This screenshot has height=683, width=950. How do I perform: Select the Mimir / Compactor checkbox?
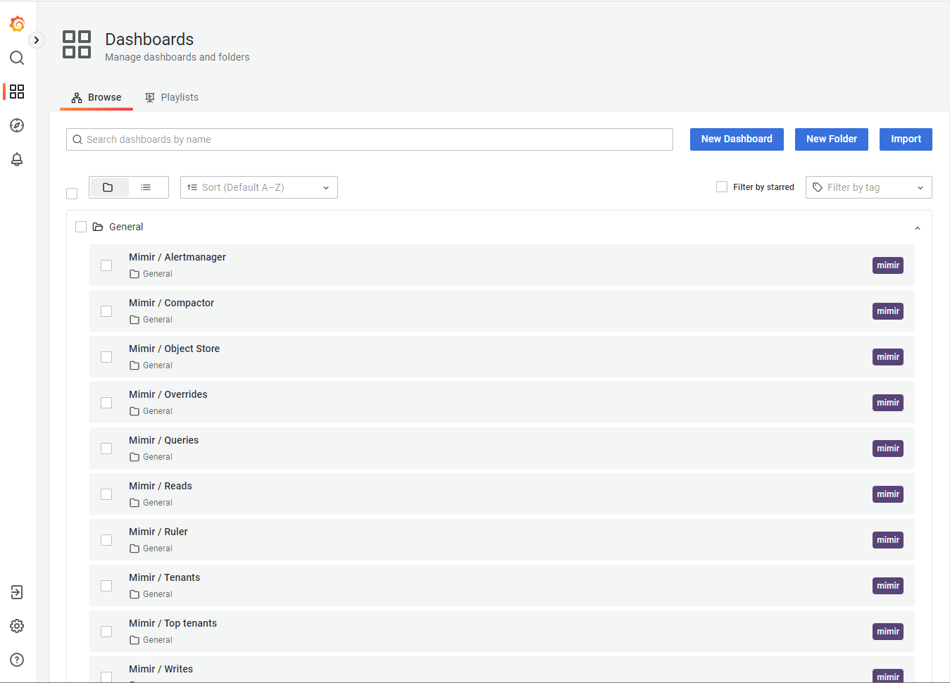(x=106, y=311)
